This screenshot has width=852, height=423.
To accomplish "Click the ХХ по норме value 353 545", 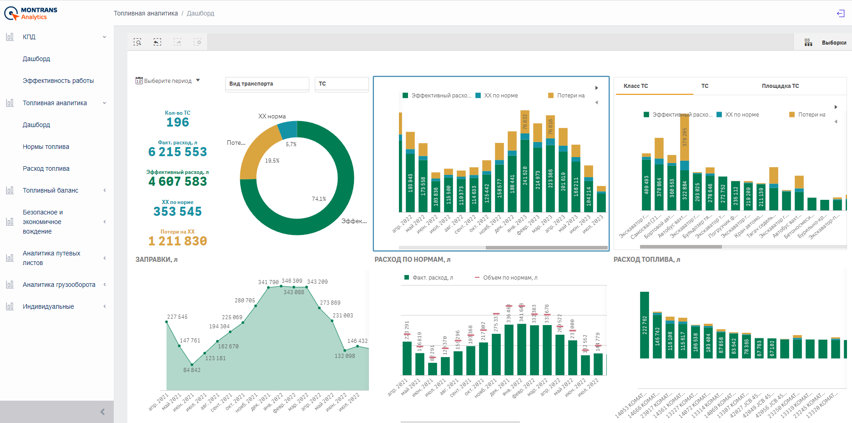I will [x=177, y=211].
